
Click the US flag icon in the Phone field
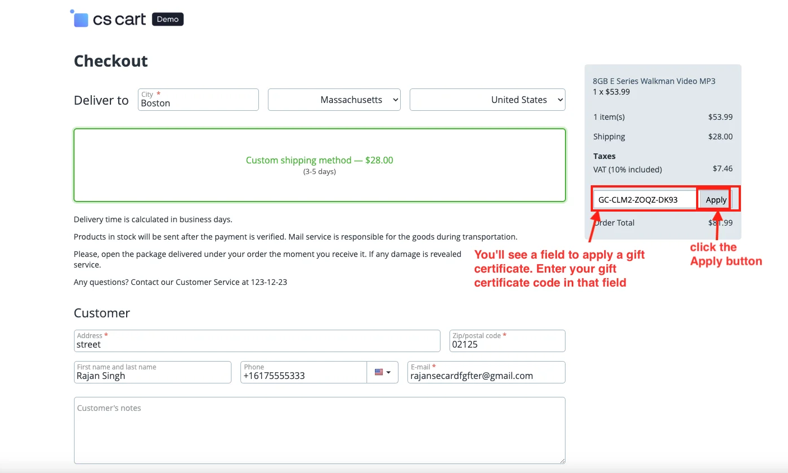[x=379, y=372]
